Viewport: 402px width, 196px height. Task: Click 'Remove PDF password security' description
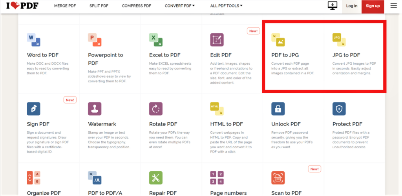tap(291, 140)
